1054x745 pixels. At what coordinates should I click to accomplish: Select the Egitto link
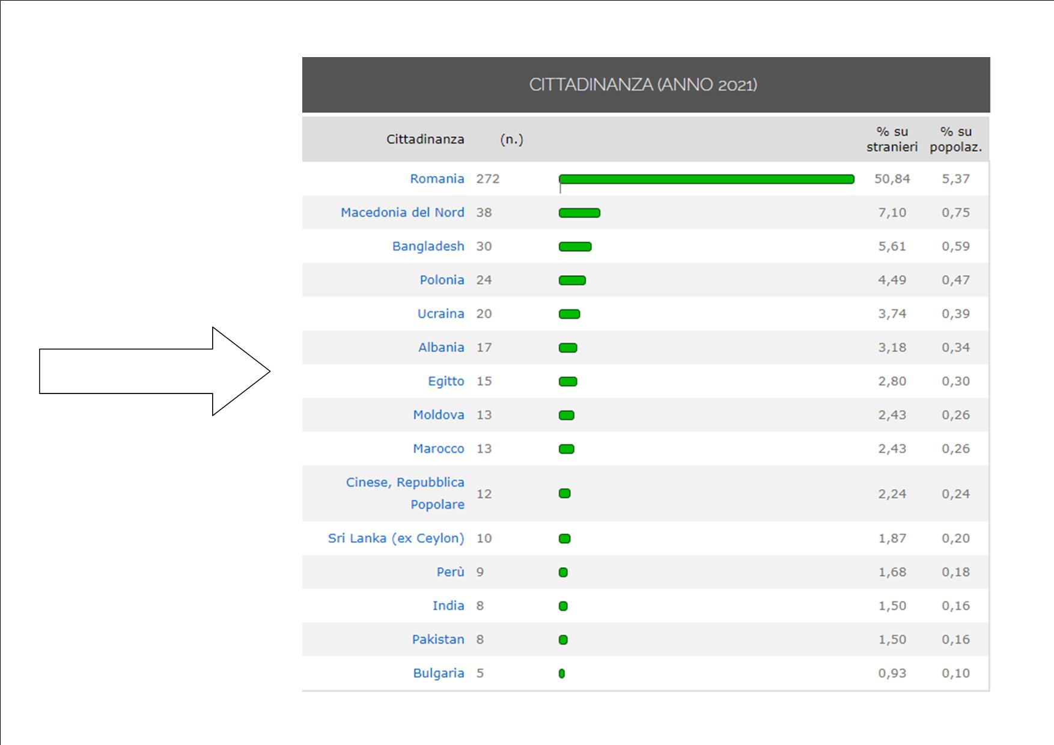446,381
